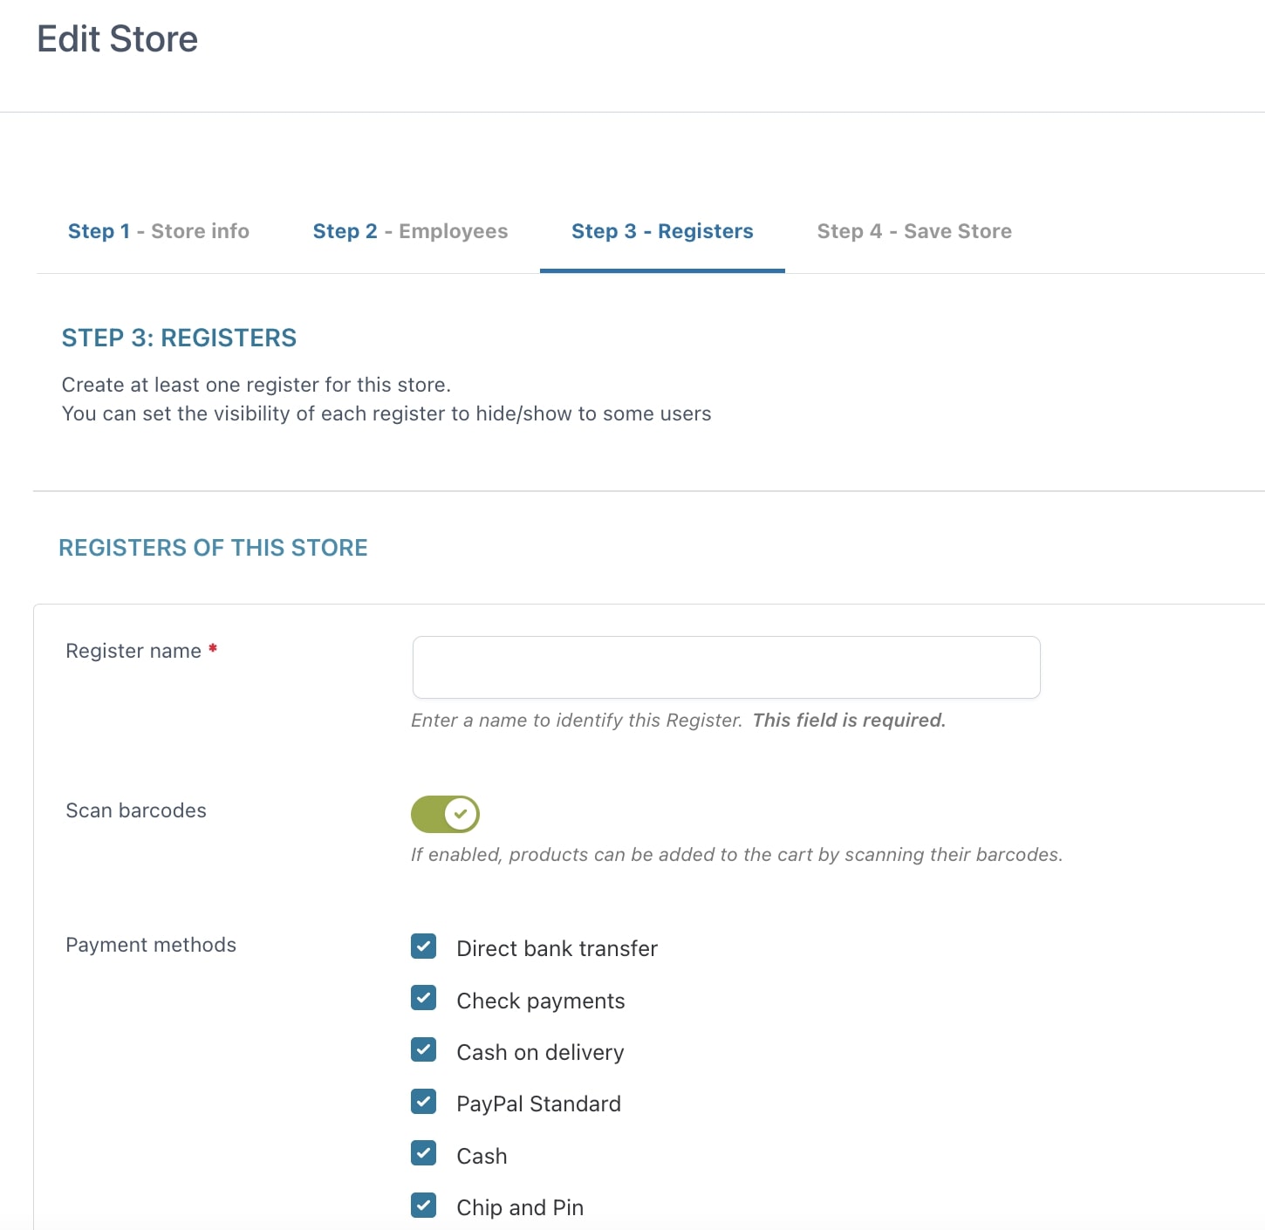Image resolution: width=1265 pixels, height=1230 pixels.
Task: Uncheck Cash on delivery checkbox
Action: [x=424, y=1049]
